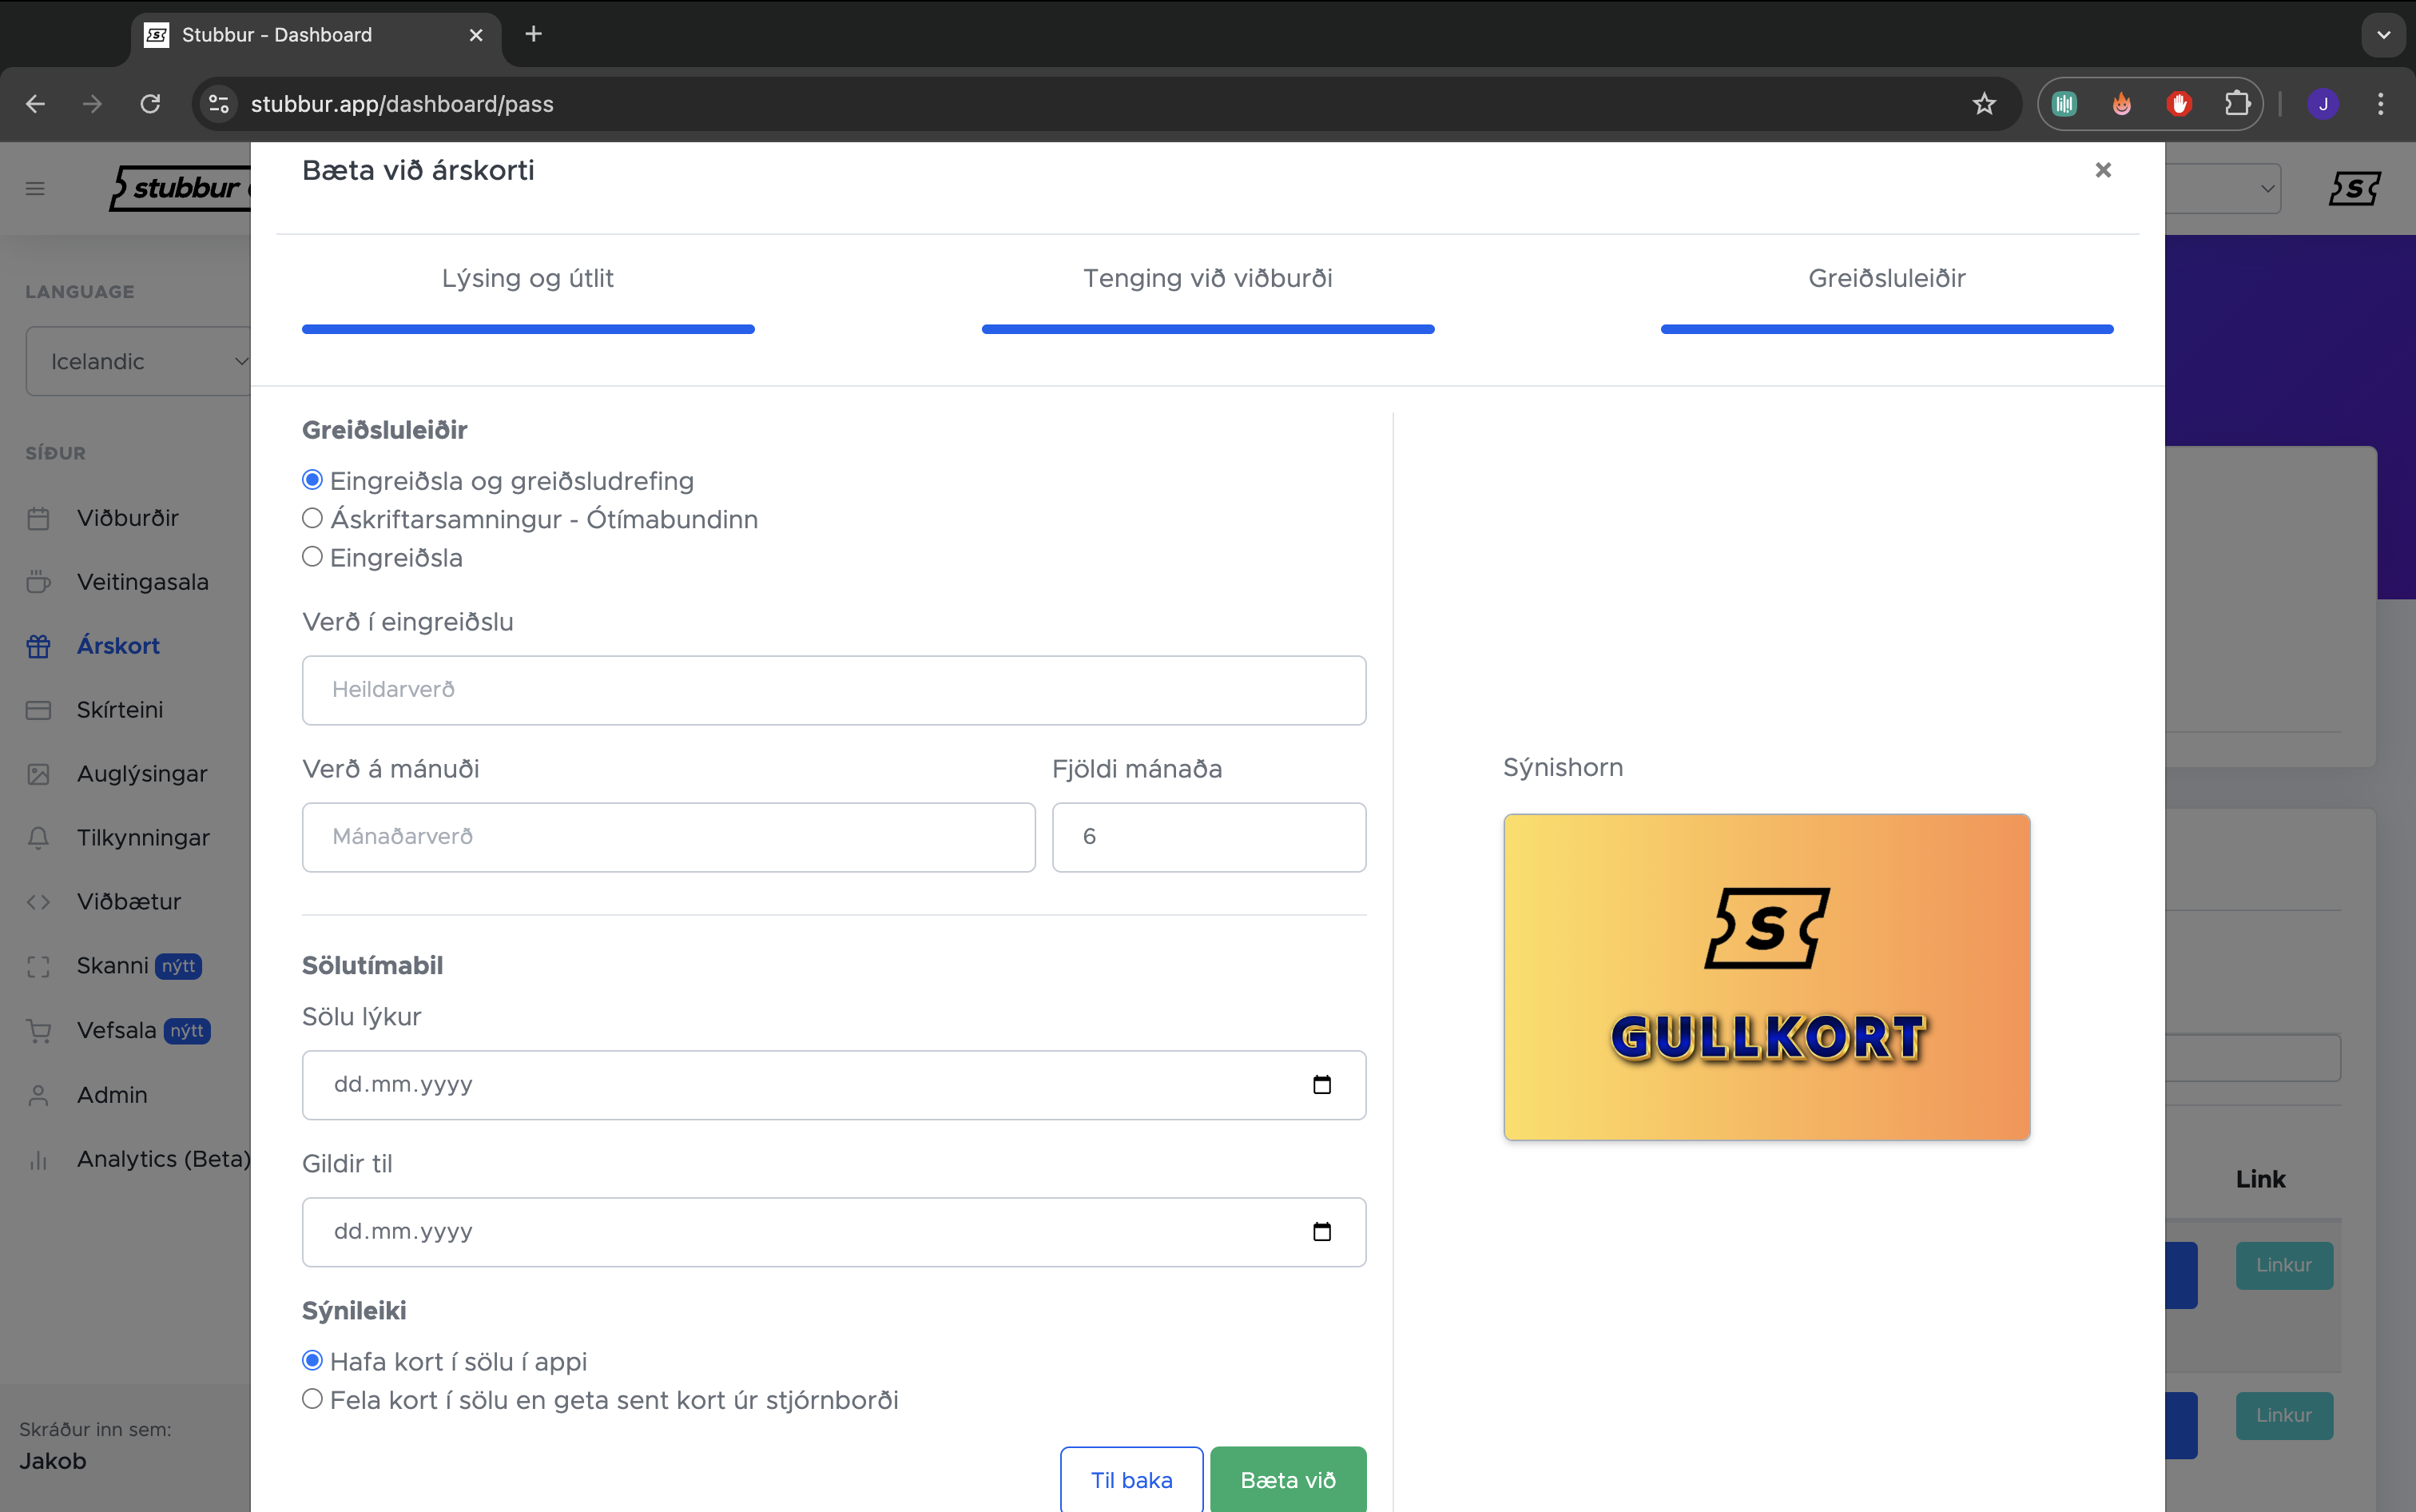Select Áskriftarsamningur - Ótímabundinn radio
2416x1512 pixels.
(x=312, y=518)
